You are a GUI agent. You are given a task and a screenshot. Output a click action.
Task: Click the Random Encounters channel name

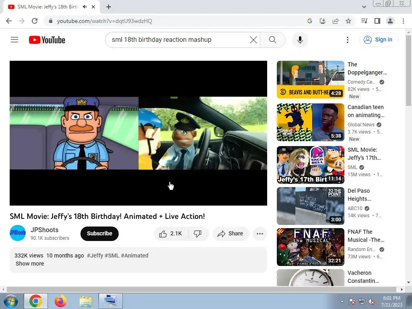point(361,249)
